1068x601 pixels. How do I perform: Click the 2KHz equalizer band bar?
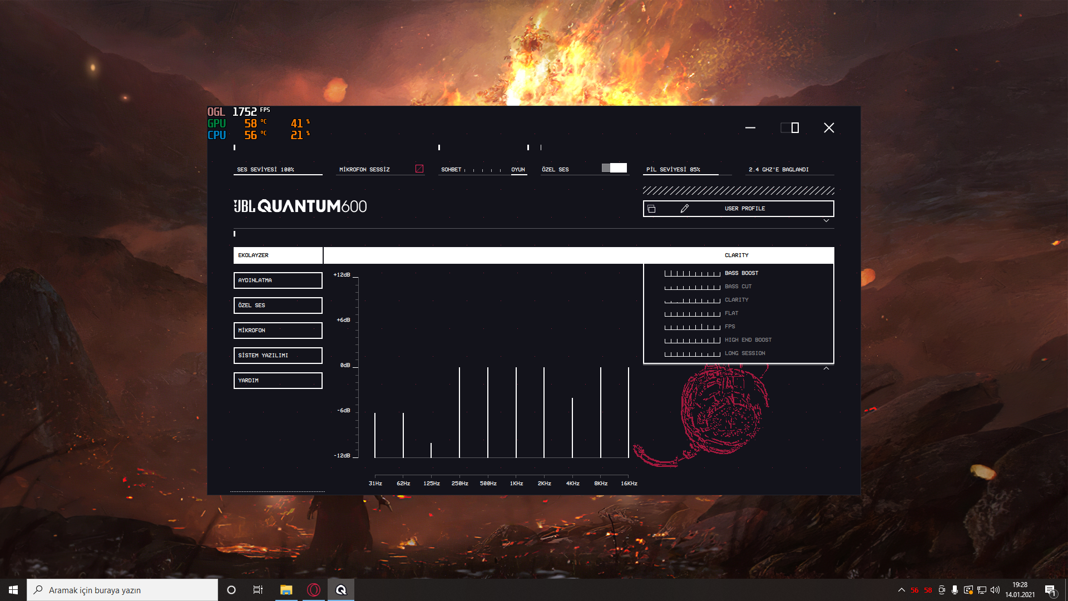pos(544,412)
